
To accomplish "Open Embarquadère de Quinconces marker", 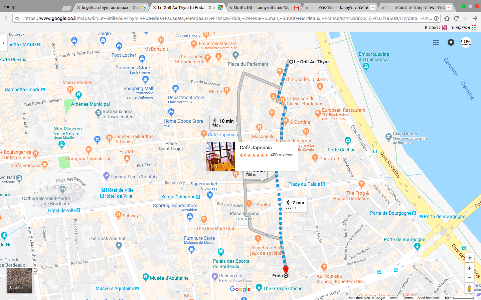I will (x=366, y=66).
